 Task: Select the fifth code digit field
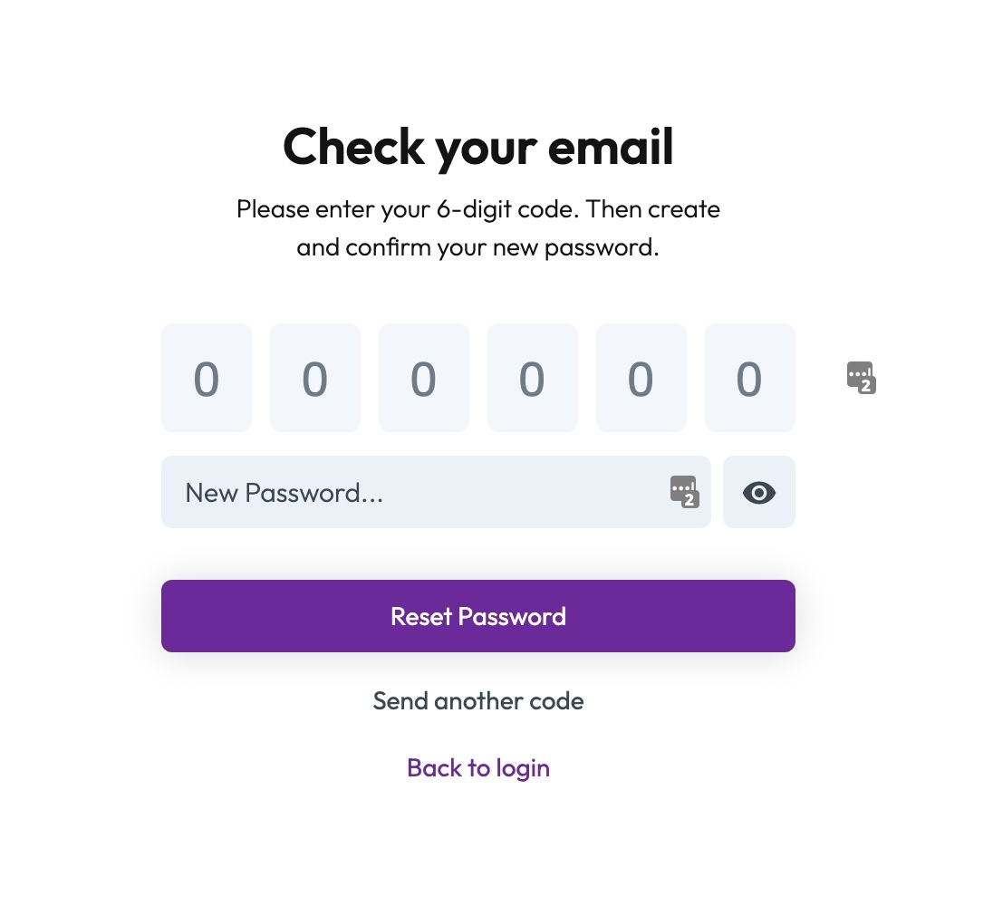641,378
